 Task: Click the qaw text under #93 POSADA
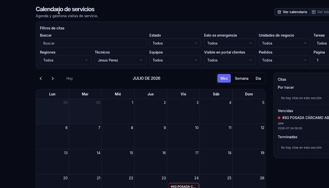click(280, 123)
